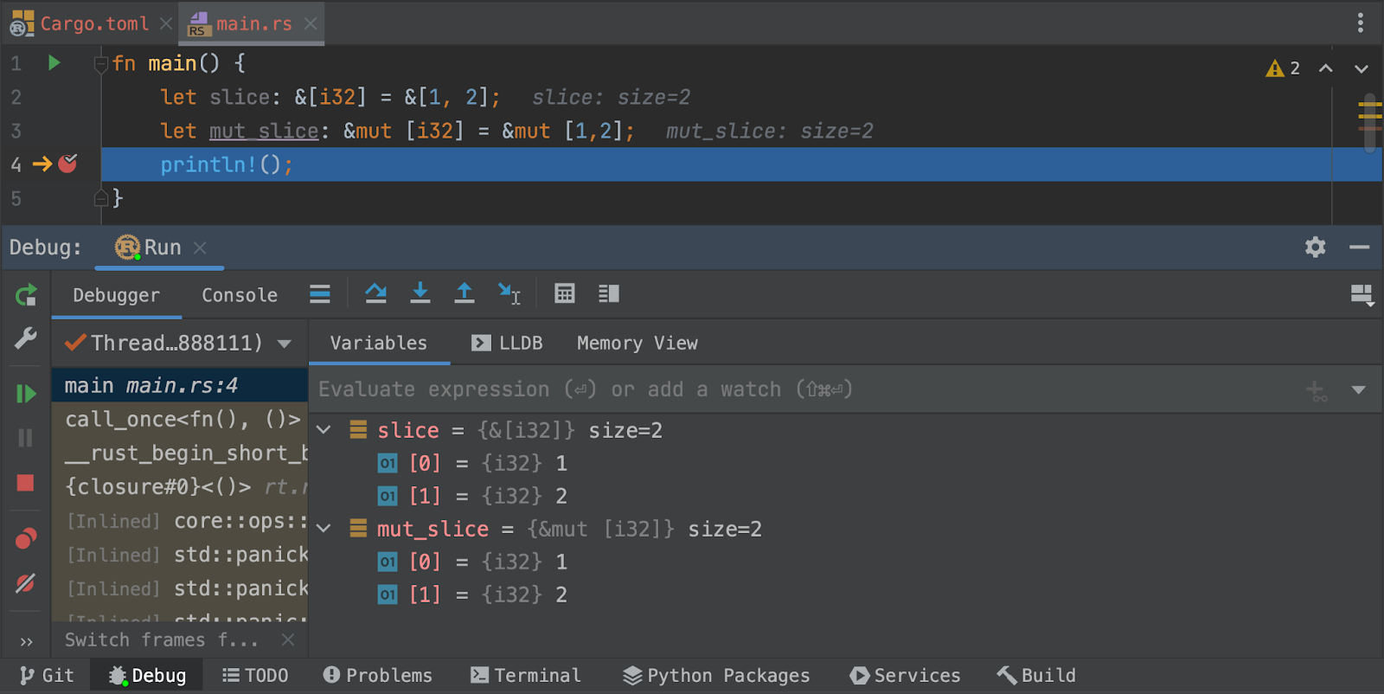Click the Evaluate expression input field
The width and height of the screenshot is (1384, 694).
pos(804,389)
